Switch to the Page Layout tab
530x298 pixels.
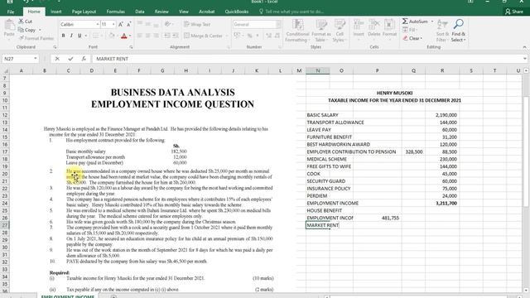point(84,12)
